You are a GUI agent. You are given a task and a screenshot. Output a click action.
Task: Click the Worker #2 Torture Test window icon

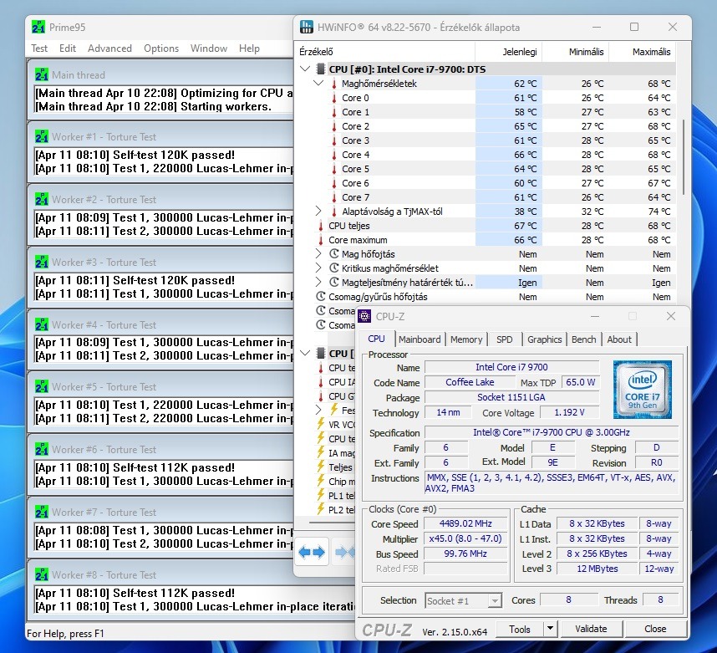point(41,199)
